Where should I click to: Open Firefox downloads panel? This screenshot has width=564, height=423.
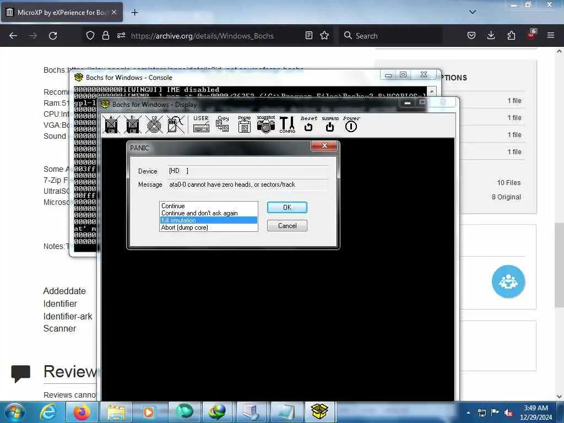[491, 35]
